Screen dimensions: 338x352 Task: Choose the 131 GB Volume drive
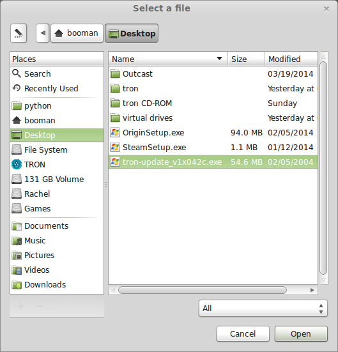click(57, 179)
